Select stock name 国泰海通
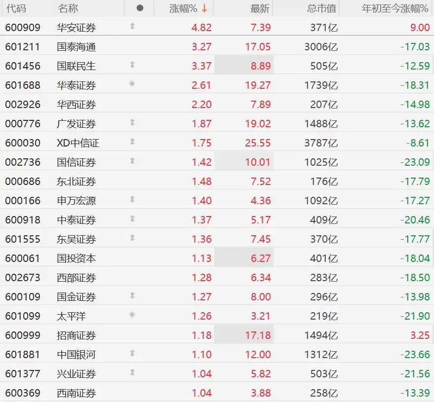This screenshot has height=402, width=434. 76,47
